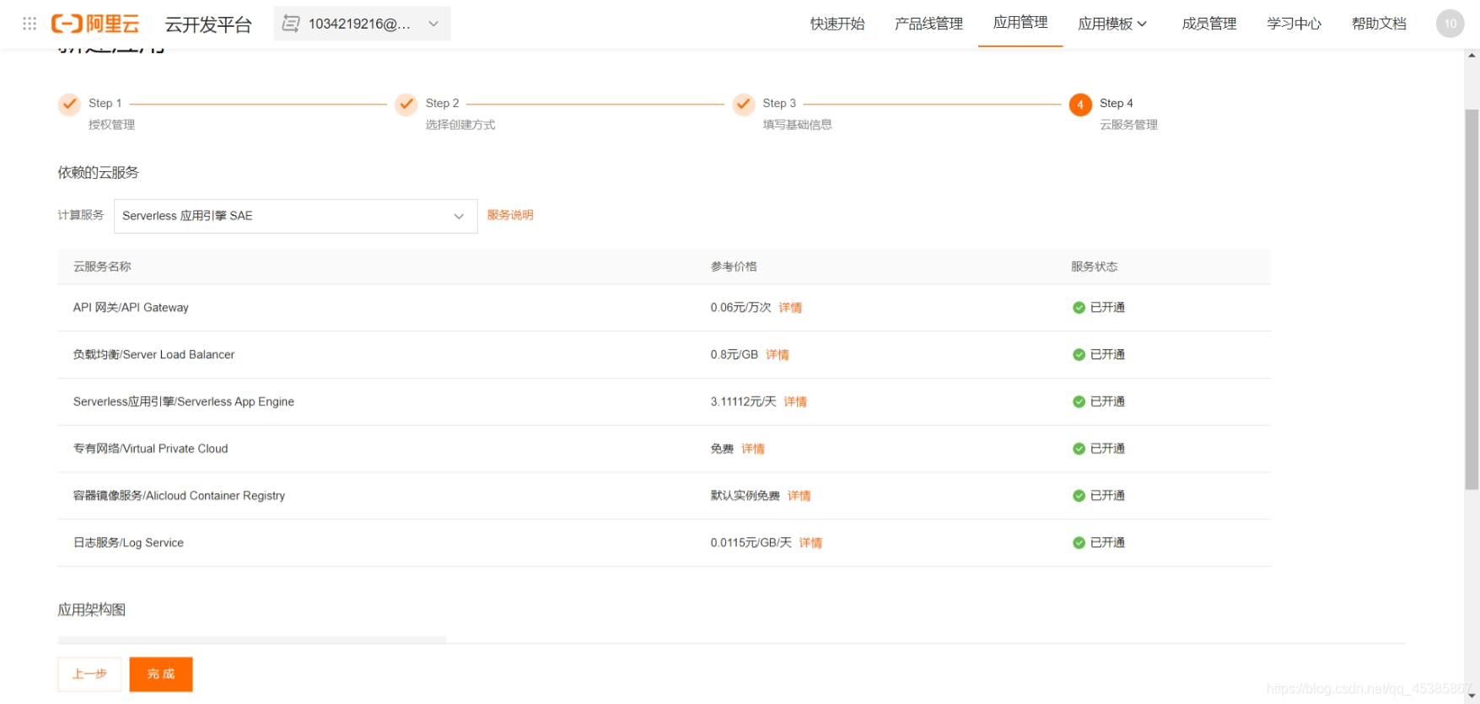The height and width of the screenshot is (704, 1480).
Task: Click the 完成 button
Action: (161, 674)
